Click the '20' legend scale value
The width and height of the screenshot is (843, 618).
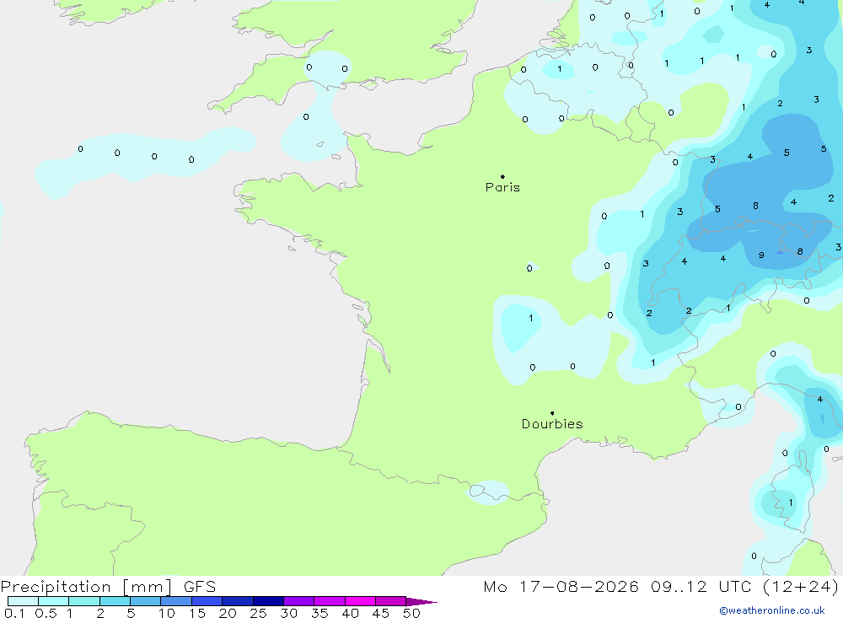[228, 613]
